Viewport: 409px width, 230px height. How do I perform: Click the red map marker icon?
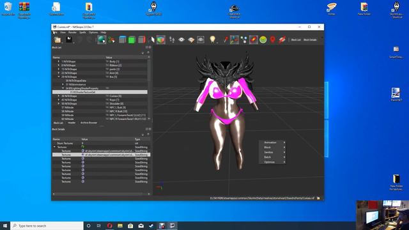[x=273, y=40]
